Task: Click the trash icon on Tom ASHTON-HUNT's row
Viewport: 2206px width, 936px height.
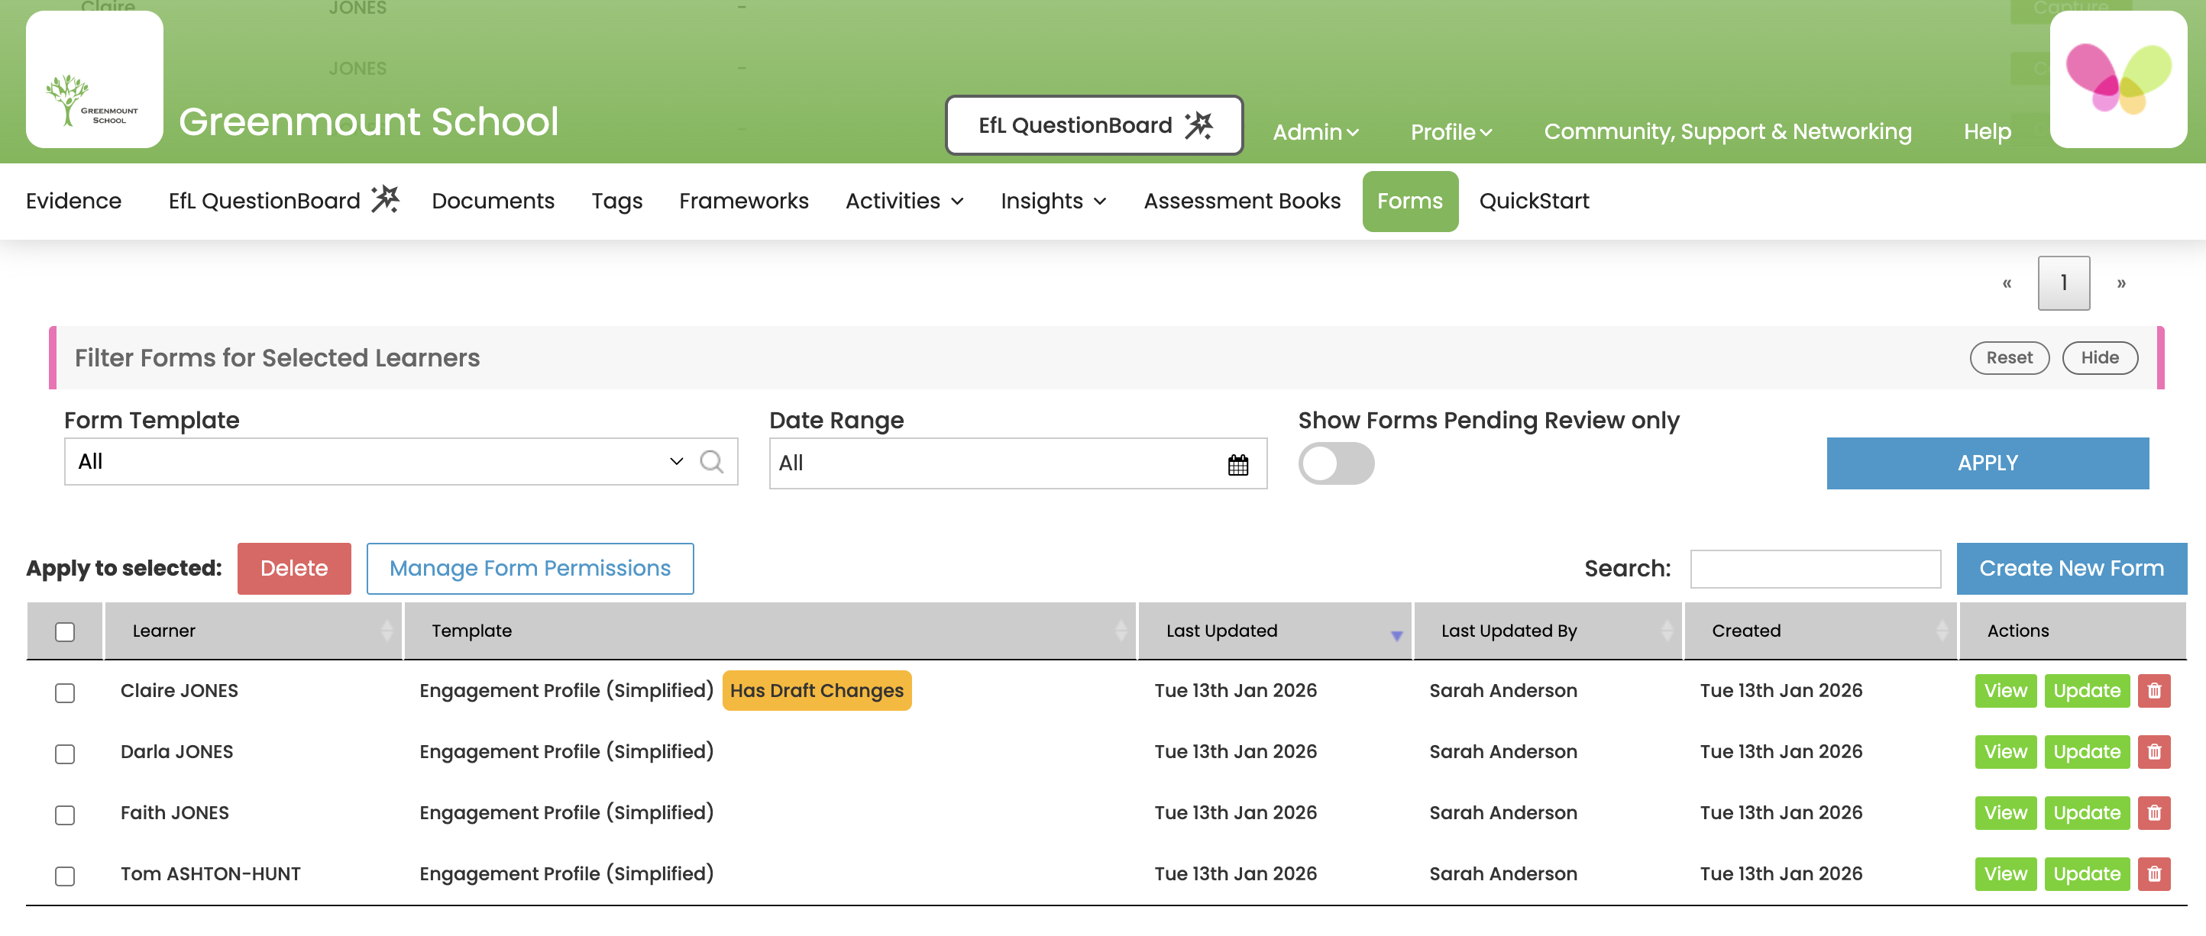Action: 2156,873
